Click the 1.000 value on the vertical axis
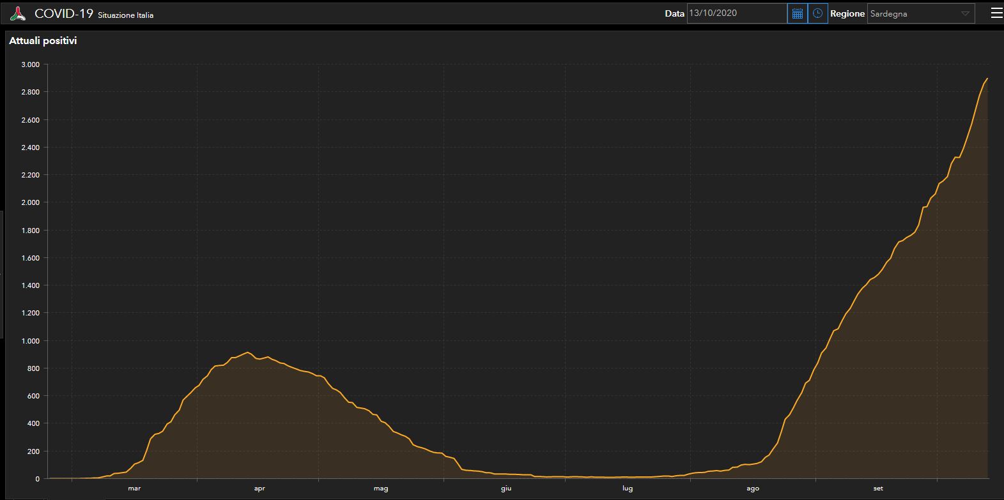 [30, 341]
